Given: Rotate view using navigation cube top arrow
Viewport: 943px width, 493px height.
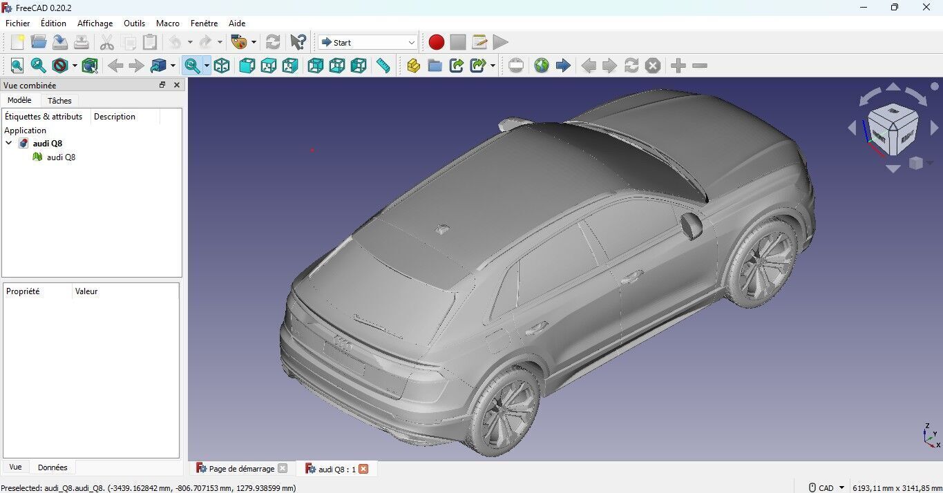Looking at the screenshot, I should point(893,87).
